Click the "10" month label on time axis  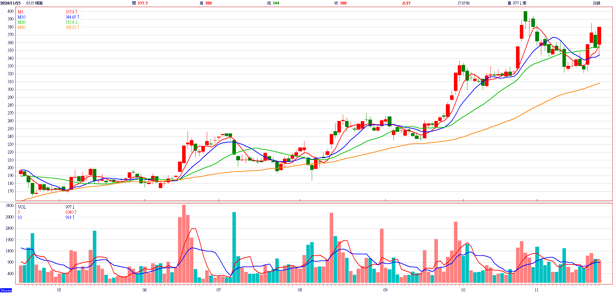coord(463,290)
